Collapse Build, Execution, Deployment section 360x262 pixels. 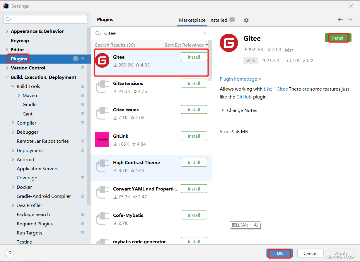pos(7,77)
